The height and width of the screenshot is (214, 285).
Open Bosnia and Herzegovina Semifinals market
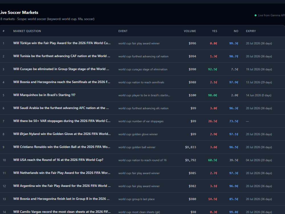coord(62,82)
